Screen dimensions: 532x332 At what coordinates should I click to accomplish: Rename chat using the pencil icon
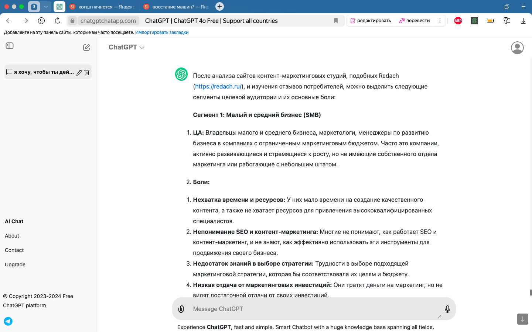(x=79, y=72)
